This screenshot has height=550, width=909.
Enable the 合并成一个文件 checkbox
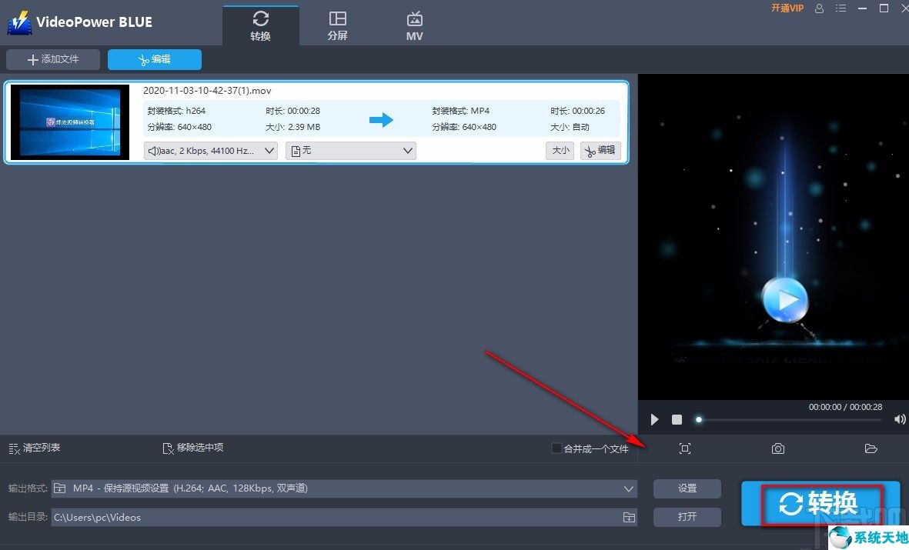[x=556, y=448]
